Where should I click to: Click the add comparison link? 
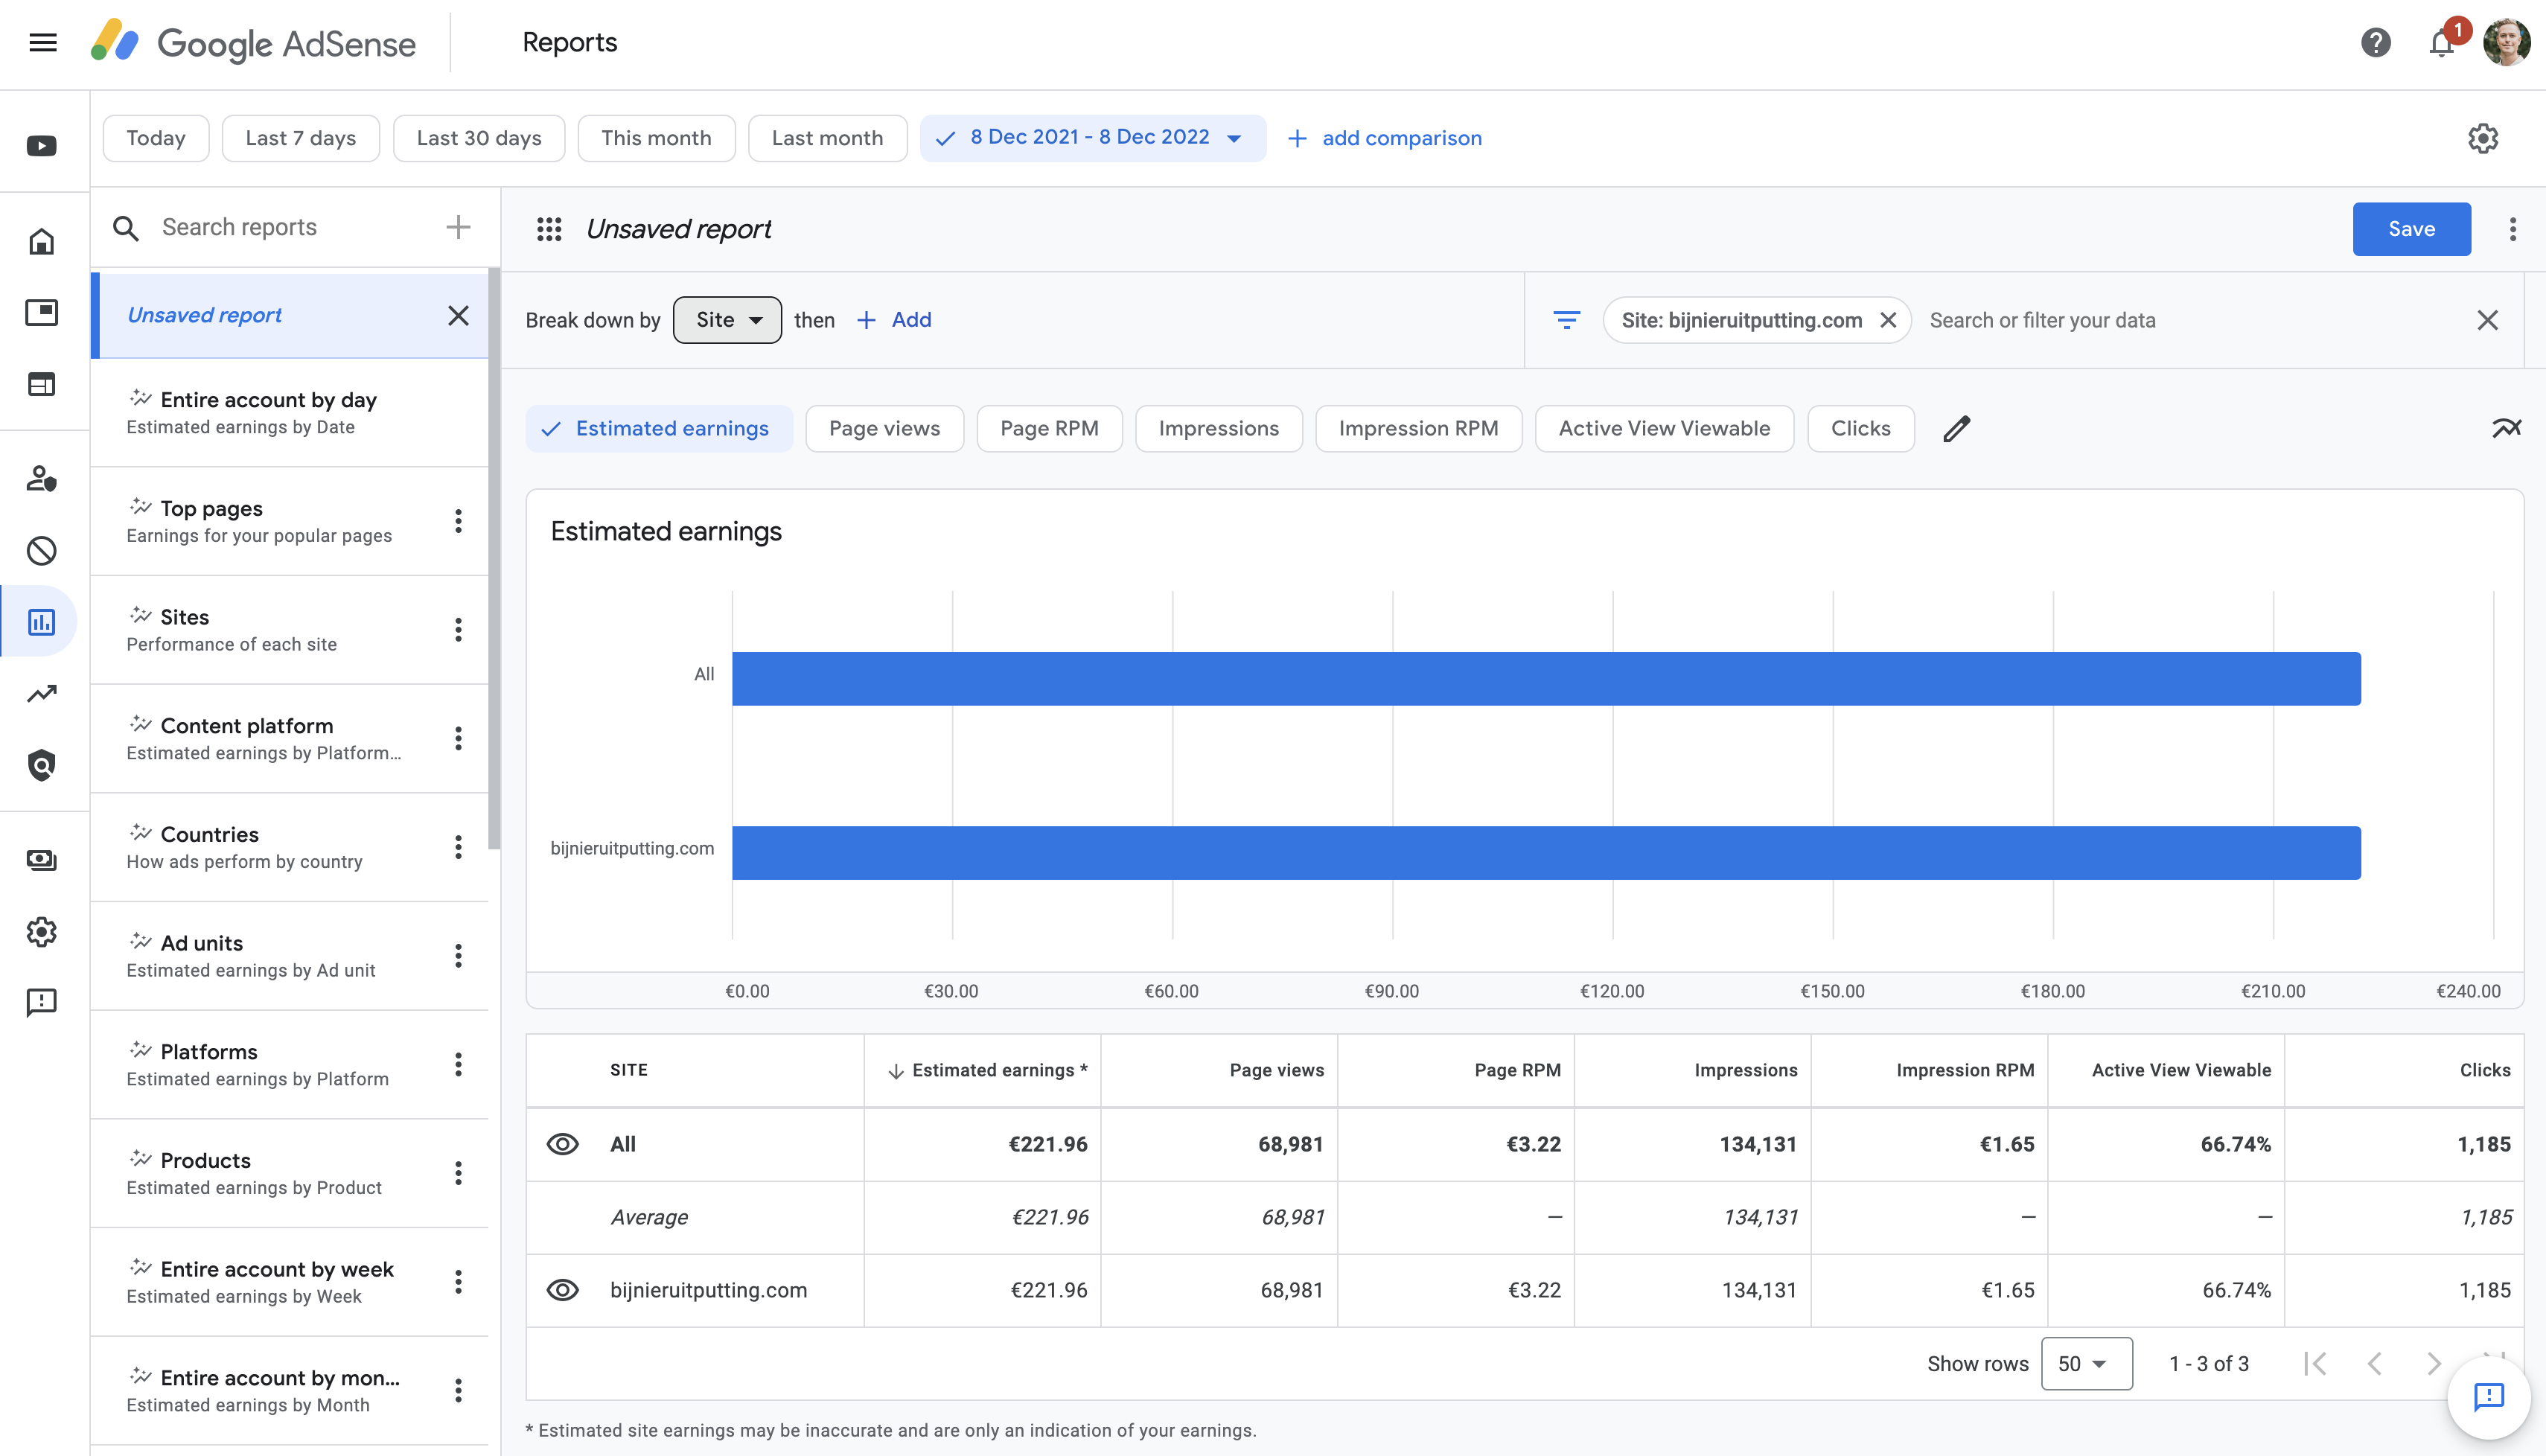[1385, 138]
